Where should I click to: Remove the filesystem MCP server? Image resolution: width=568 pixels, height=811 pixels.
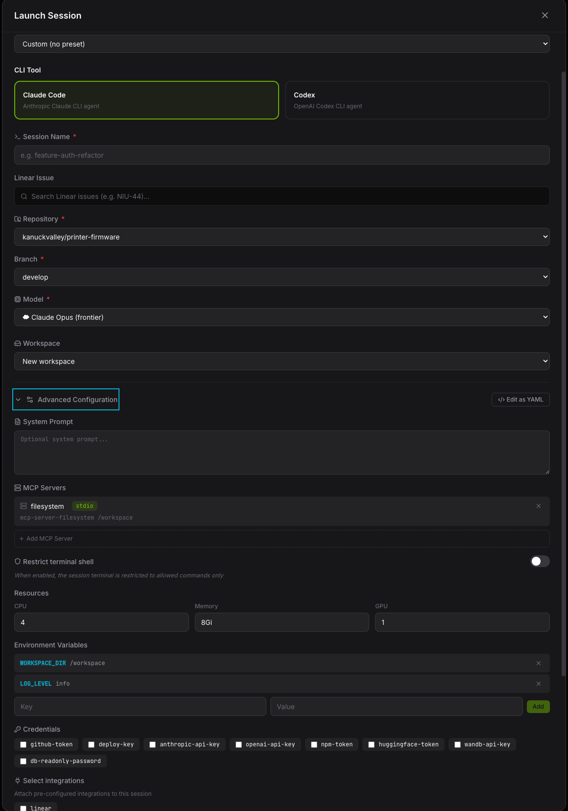click(539, 506)
